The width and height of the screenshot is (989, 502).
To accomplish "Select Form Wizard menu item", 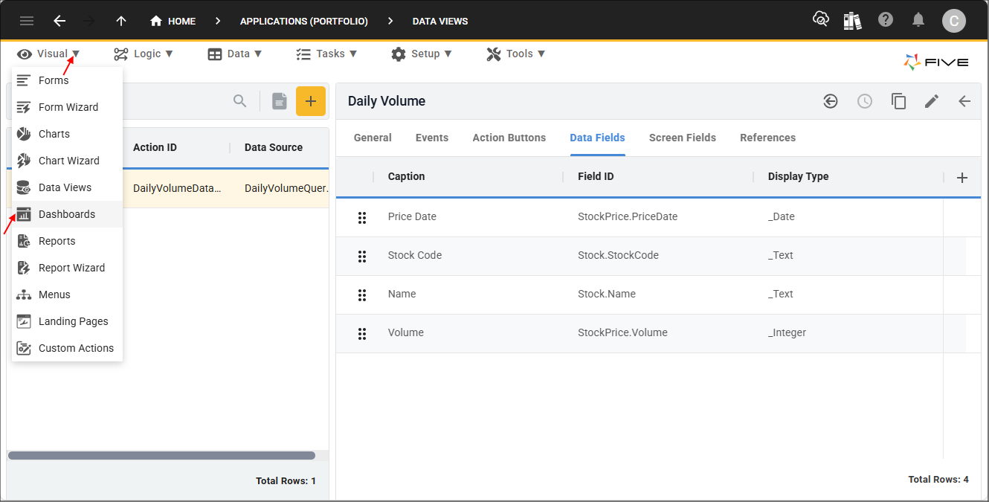I will (67, 107).
